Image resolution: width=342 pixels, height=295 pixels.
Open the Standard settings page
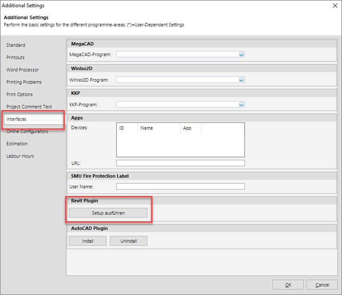click(x=16, y=45)
